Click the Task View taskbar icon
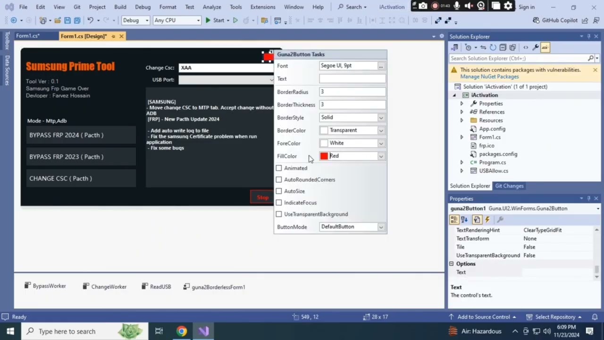The image size is (604, 340). (x=159, y=331)
